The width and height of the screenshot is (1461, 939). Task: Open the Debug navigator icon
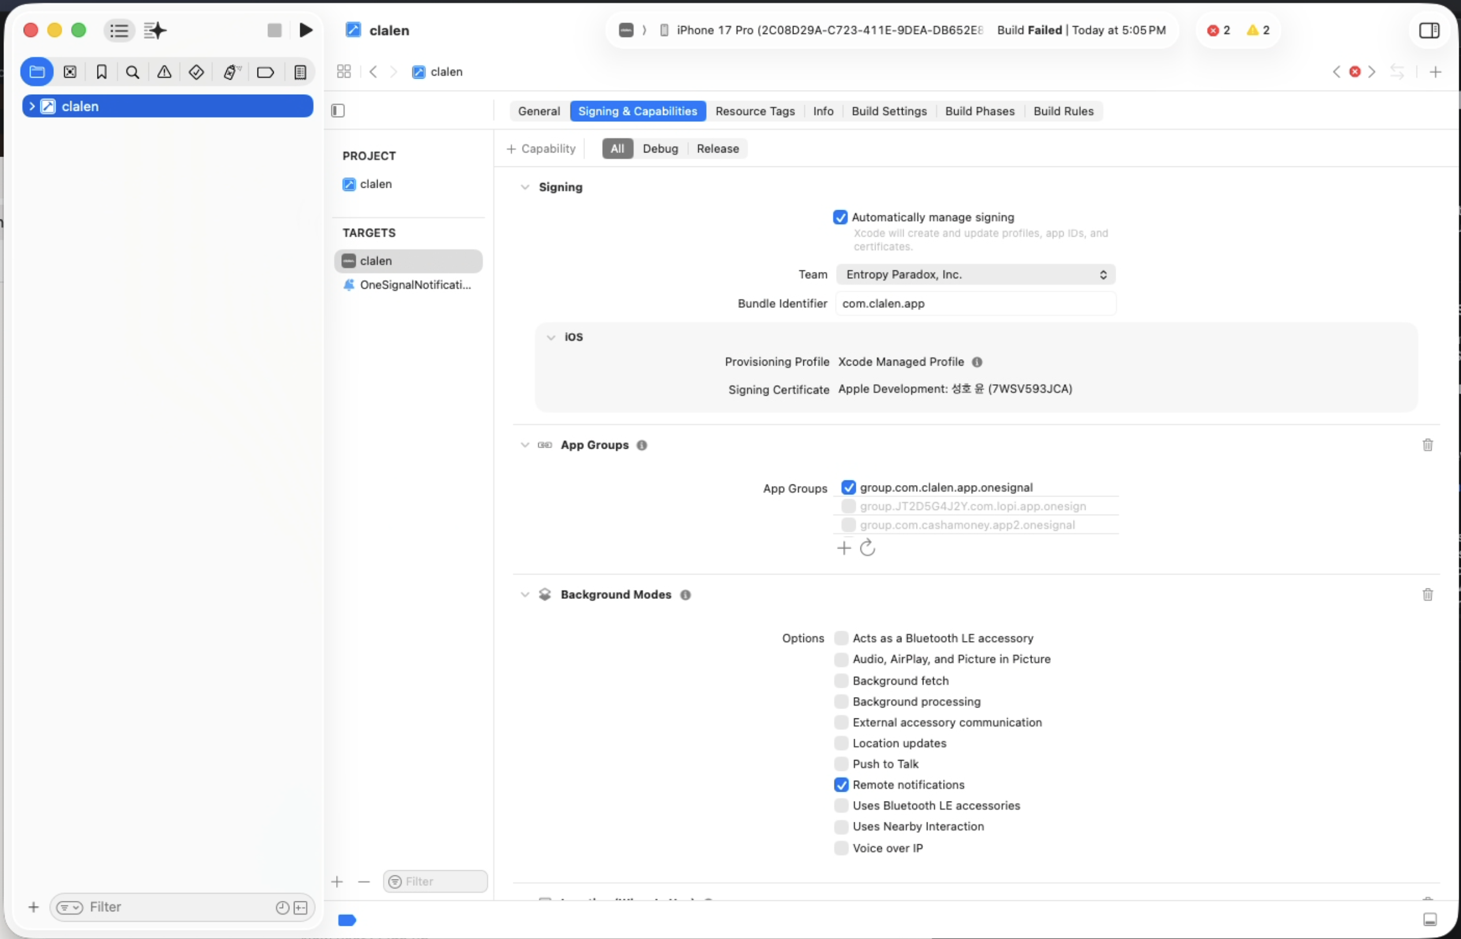pyautogui.click(x=232, y=72)
